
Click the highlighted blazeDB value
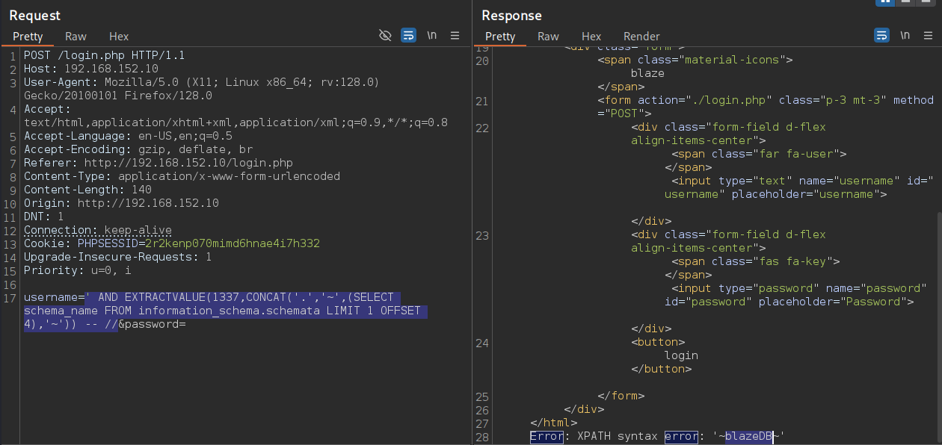point(748,436)
